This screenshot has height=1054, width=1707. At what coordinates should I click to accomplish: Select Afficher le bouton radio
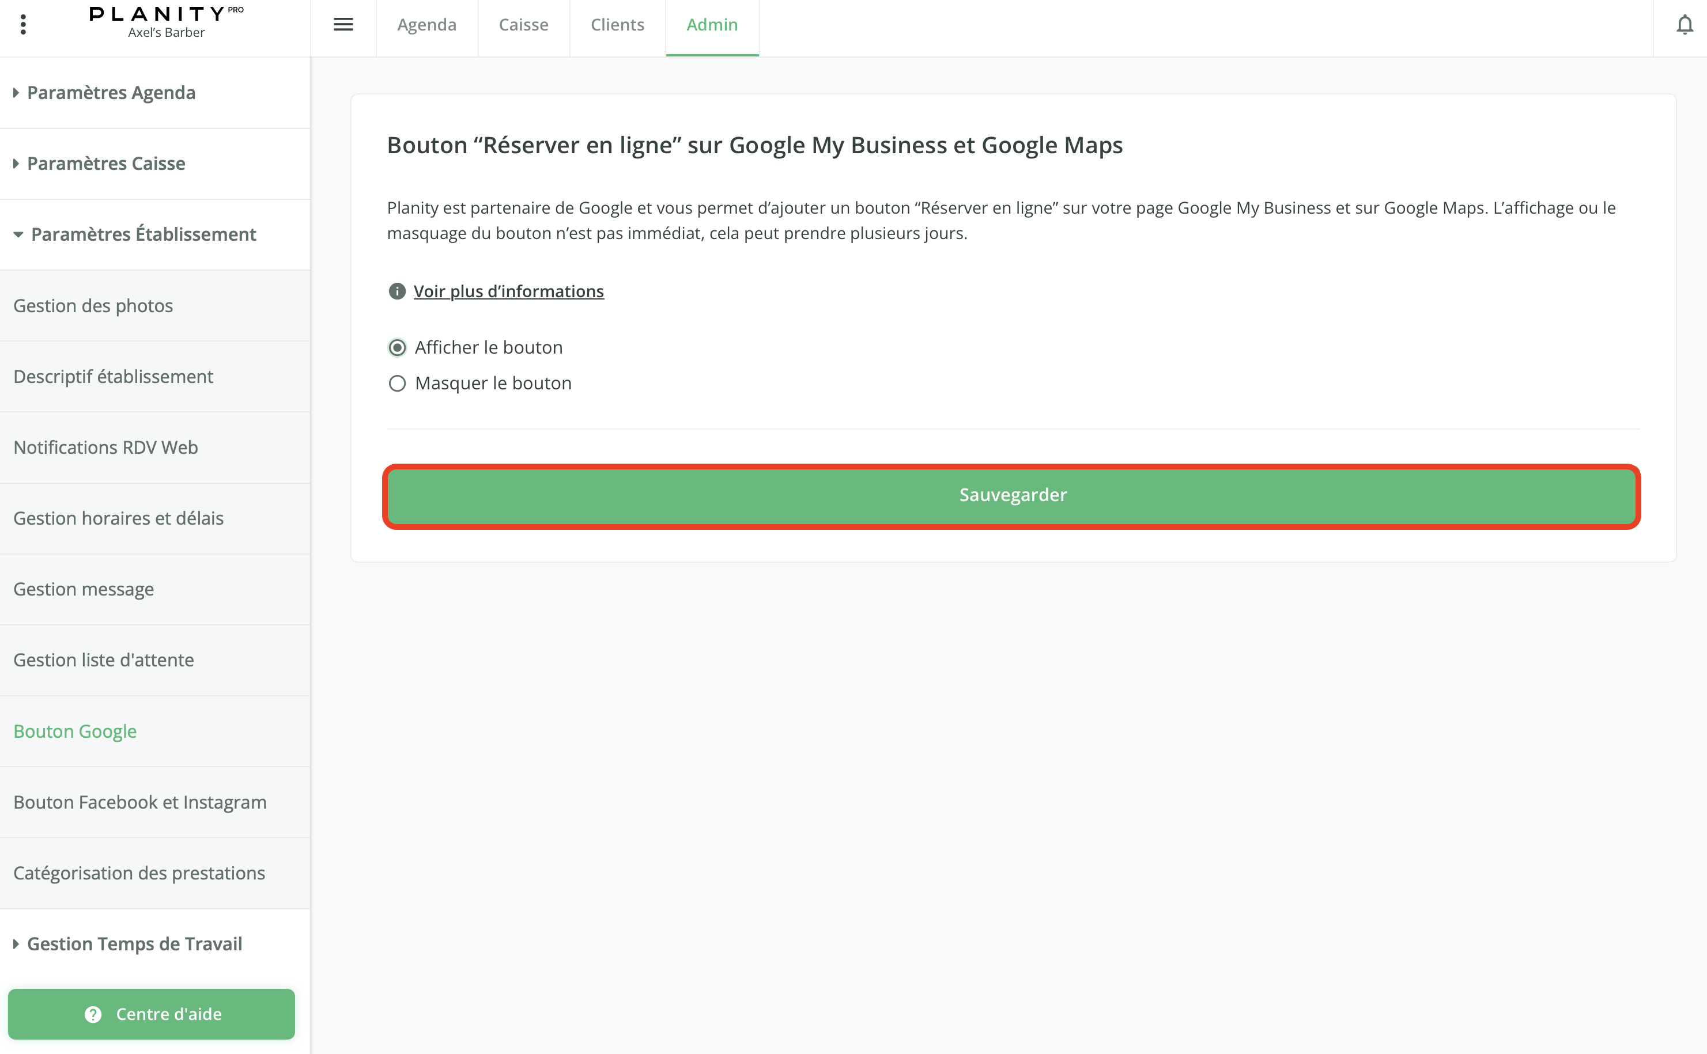click(396, 347)
